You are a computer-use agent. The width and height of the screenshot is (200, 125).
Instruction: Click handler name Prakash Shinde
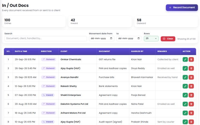pos(139,122)
